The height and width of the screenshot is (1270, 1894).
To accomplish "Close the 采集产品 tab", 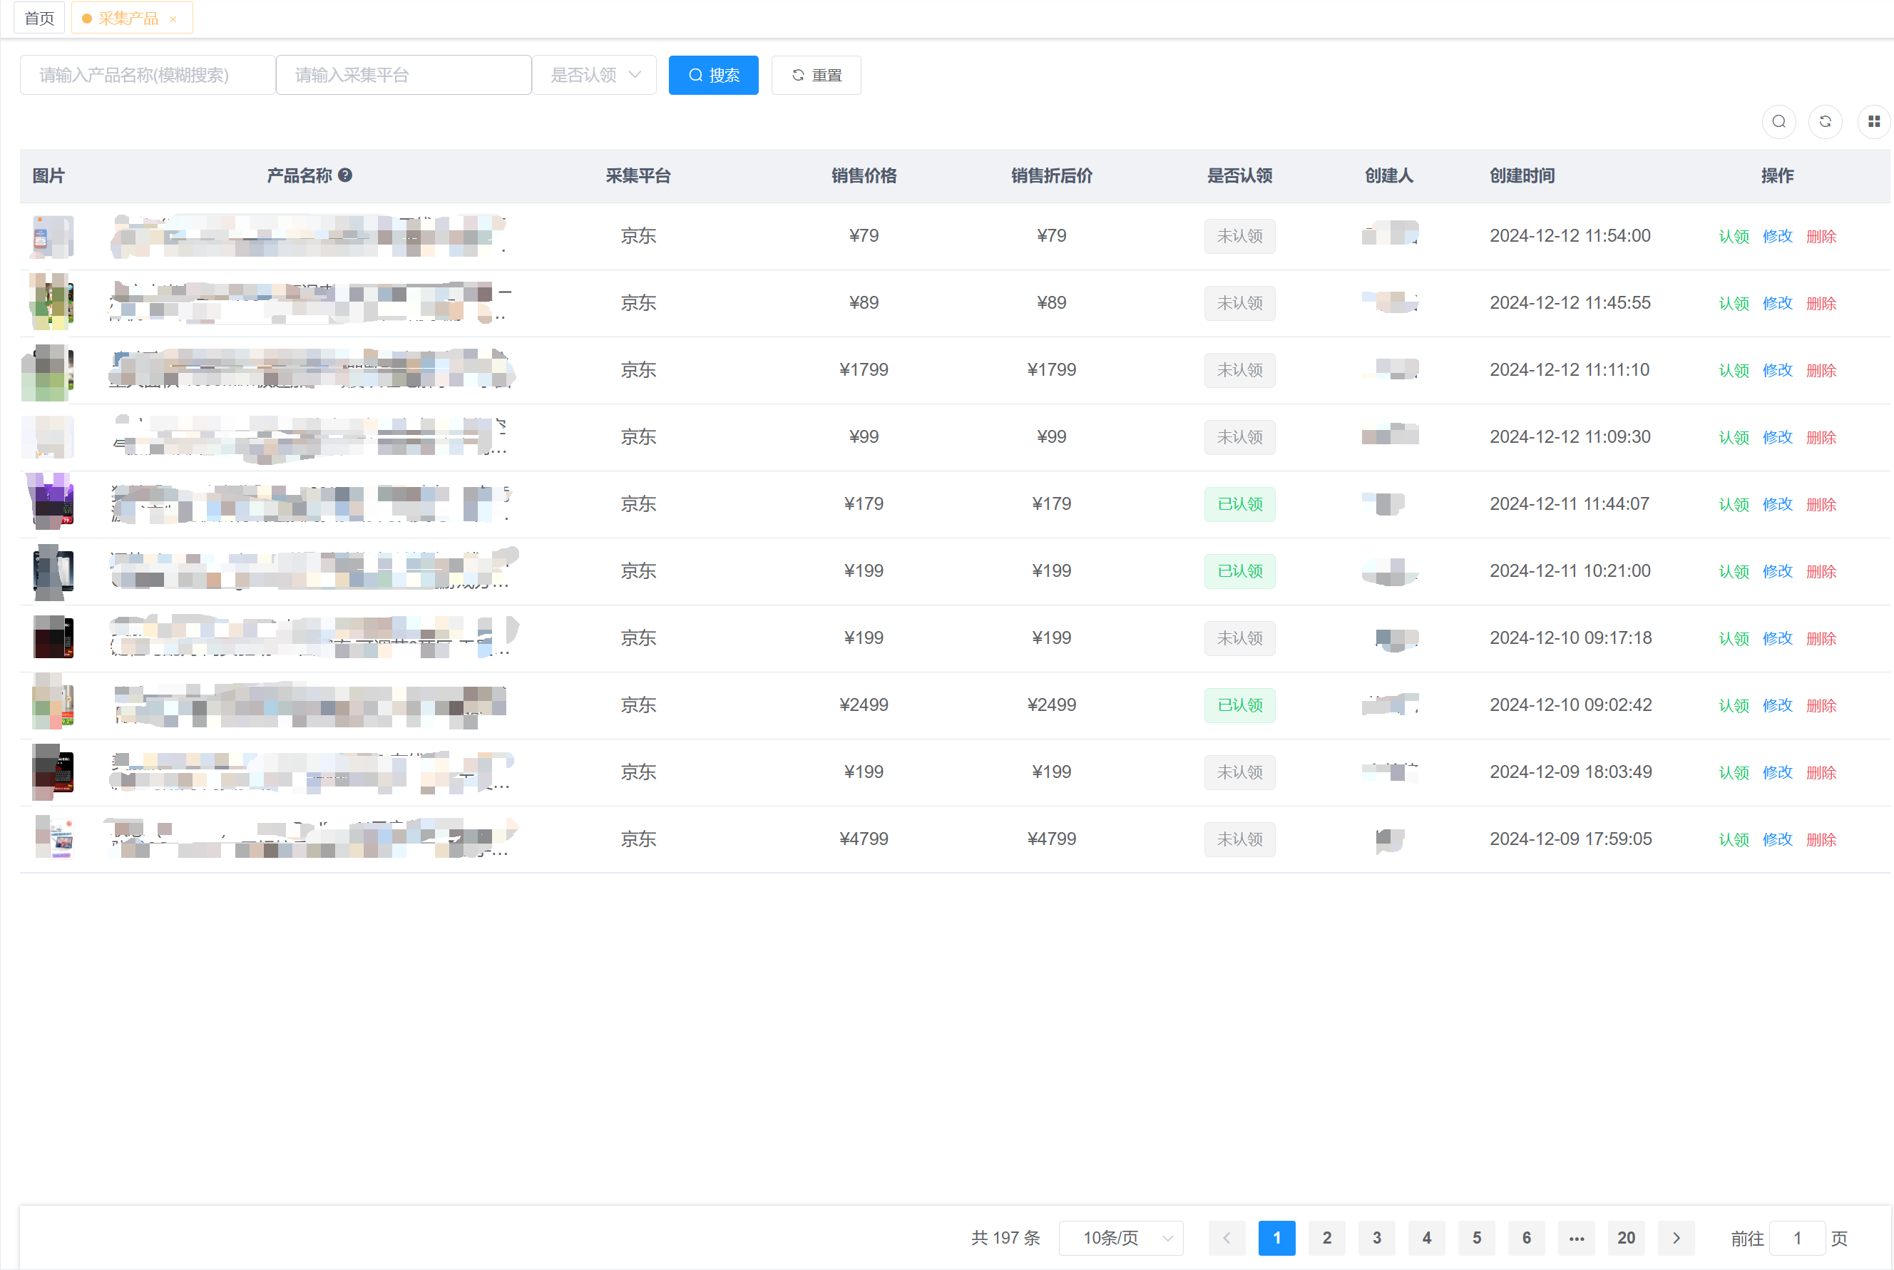I will [x=173, y=19].
